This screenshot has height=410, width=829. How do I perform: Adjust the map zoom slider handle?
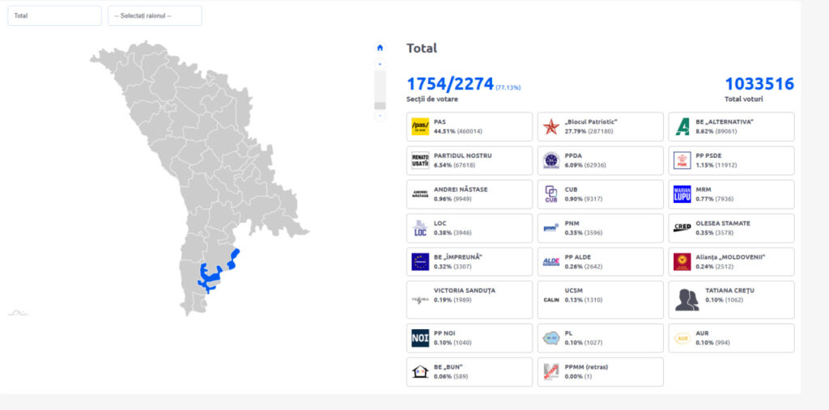click(380, 106)
